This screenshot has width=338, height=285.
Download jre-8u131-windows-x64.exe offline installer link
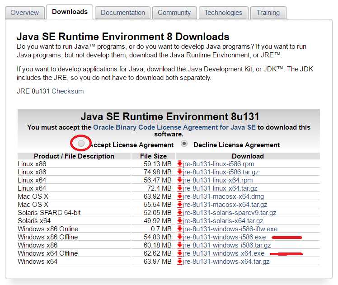pyautogui.click(x=224, y=253)
